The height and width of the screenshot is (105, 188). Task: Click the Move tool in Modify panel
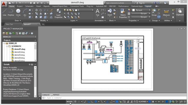36,10
